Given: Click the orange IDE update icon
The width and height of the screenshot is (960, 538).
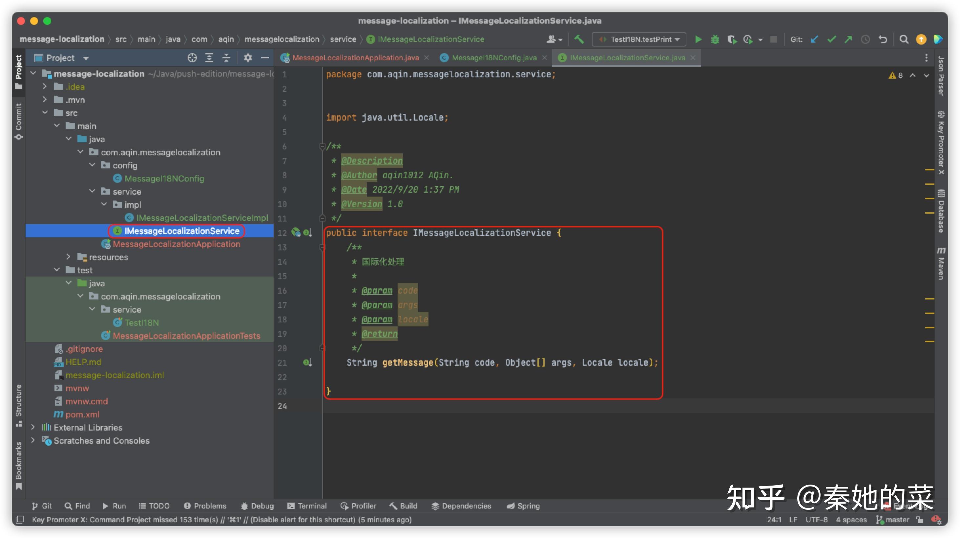Looking at the screenshot, I should (x=921, y=39).
